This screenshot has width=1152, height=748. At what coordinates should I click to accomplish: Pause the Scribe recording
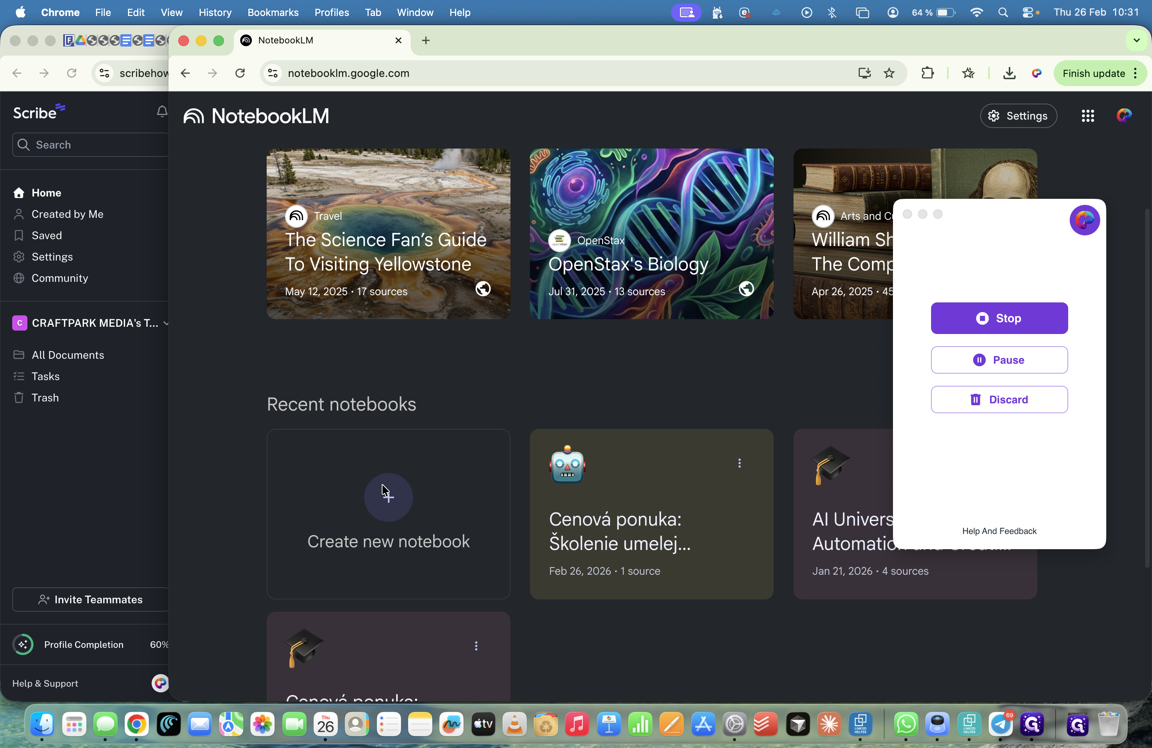click(x=998, y=360)
